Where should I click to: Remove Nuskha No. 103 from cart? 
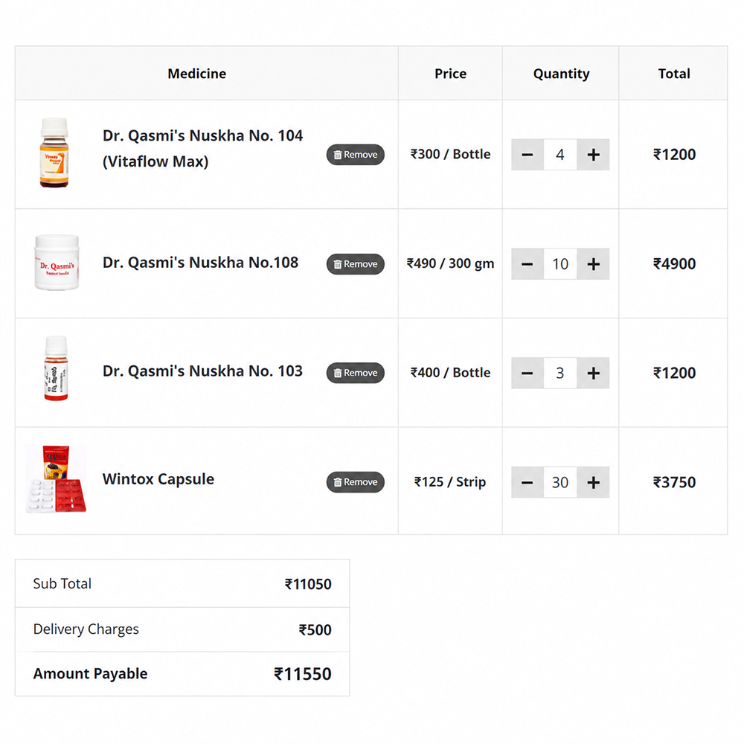click(x=356, y=373)
